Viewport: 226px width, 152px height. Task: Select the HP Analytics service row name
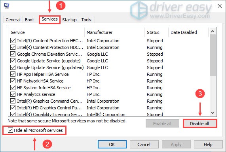coord(36,94)
